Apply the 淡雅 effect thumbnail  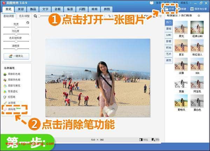point(181,64)
